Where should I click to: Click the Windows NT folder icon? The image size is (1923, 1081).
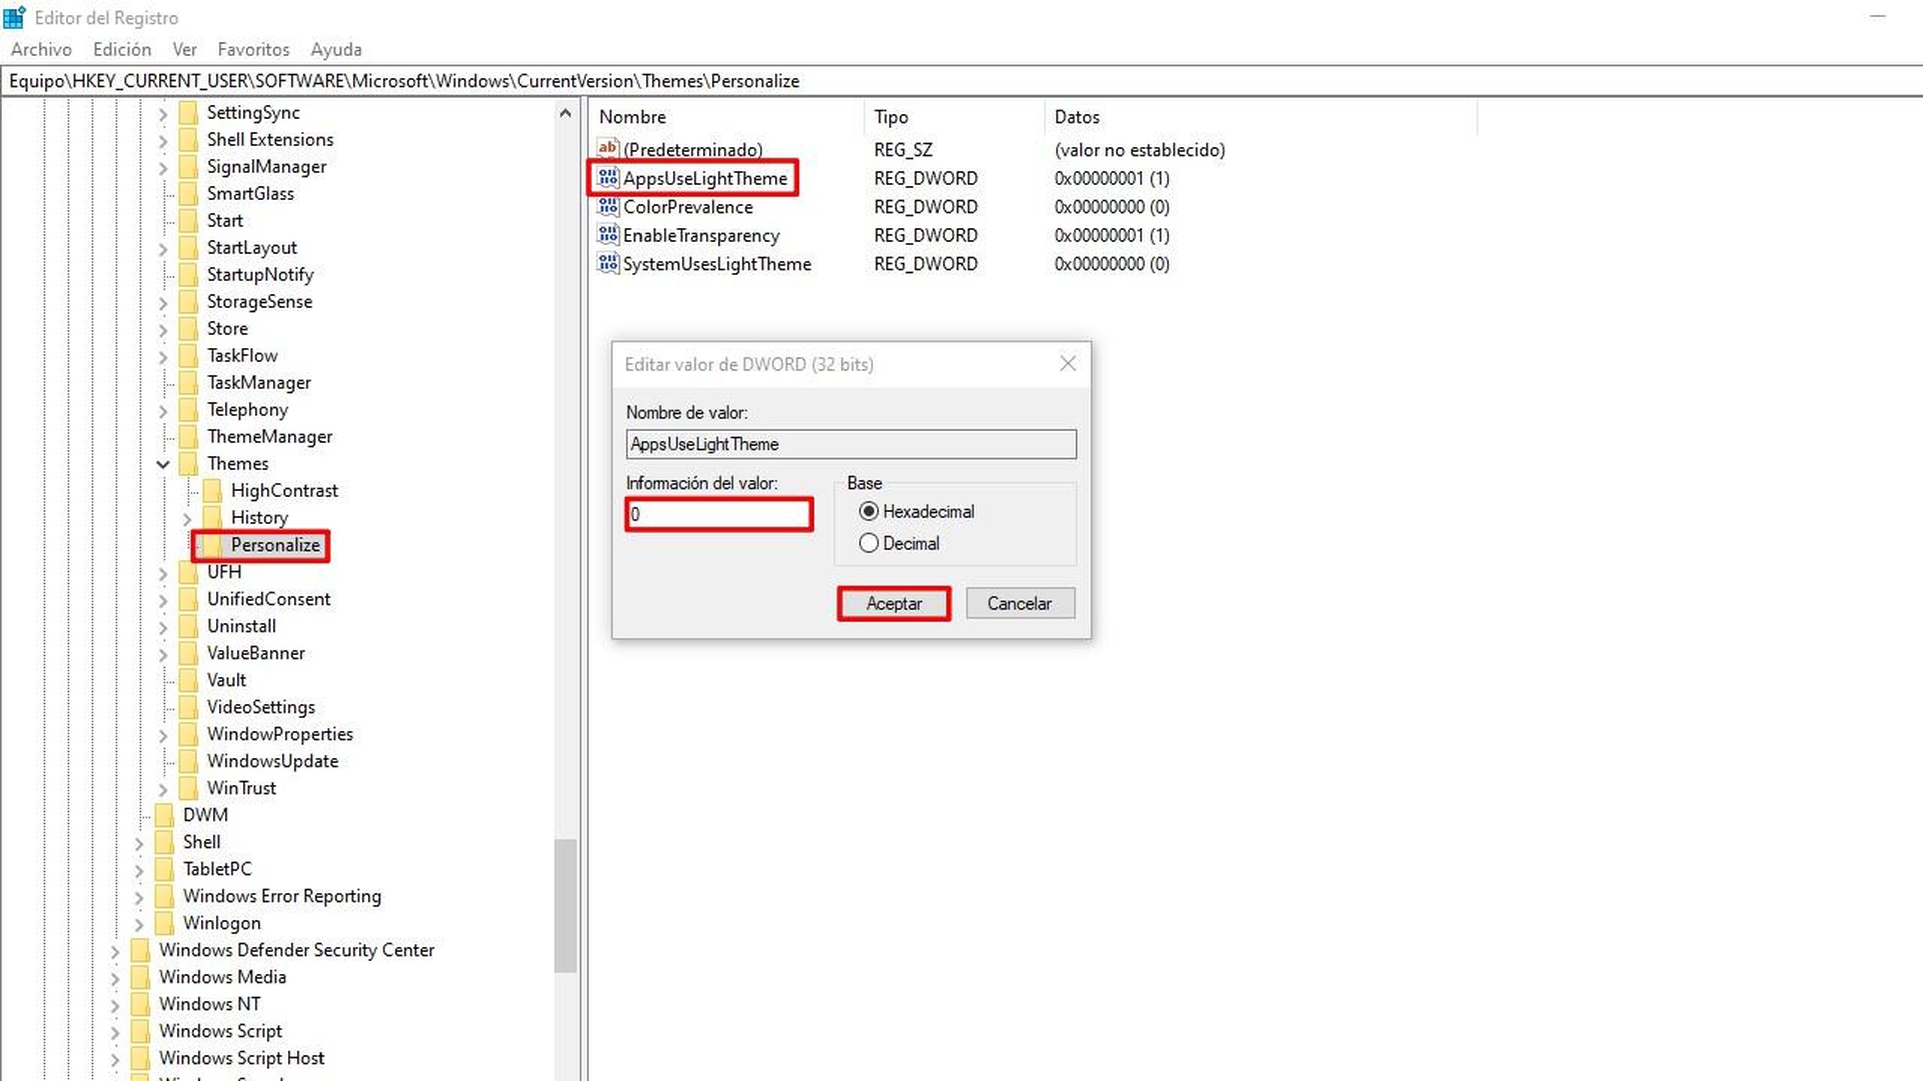140,1004
